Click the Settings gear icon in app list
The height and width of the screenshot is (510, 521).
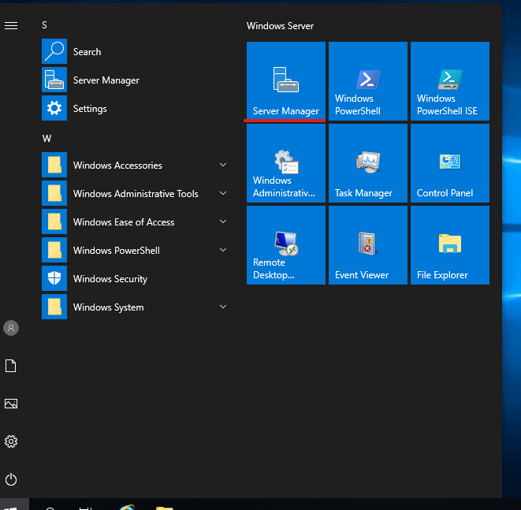click(x=54, y=108)
